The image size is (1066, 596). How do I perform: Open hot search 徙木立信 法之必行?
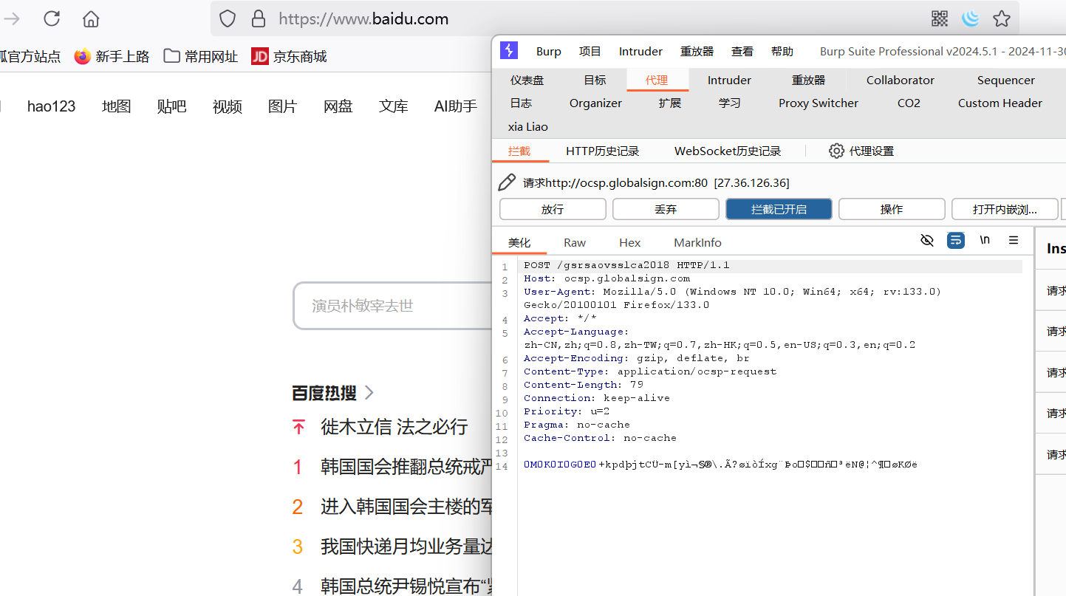point(394,427)
